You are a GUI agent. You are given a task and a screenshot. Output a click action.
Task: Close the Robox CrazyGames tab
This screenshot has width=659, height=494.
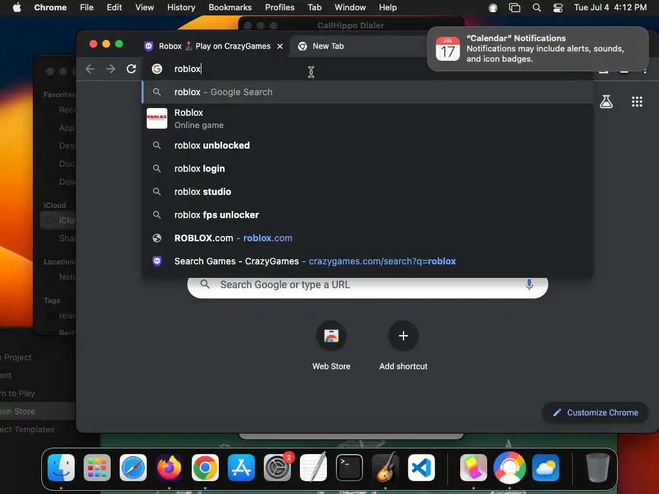point(280,46)
